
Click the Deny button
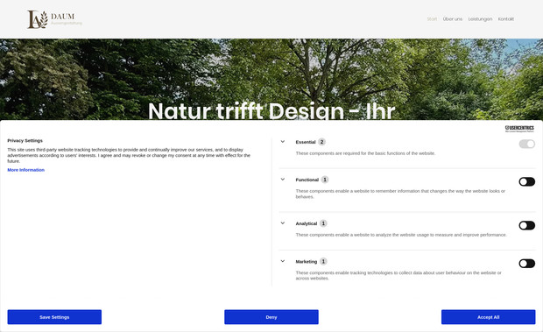pos(271,317)
